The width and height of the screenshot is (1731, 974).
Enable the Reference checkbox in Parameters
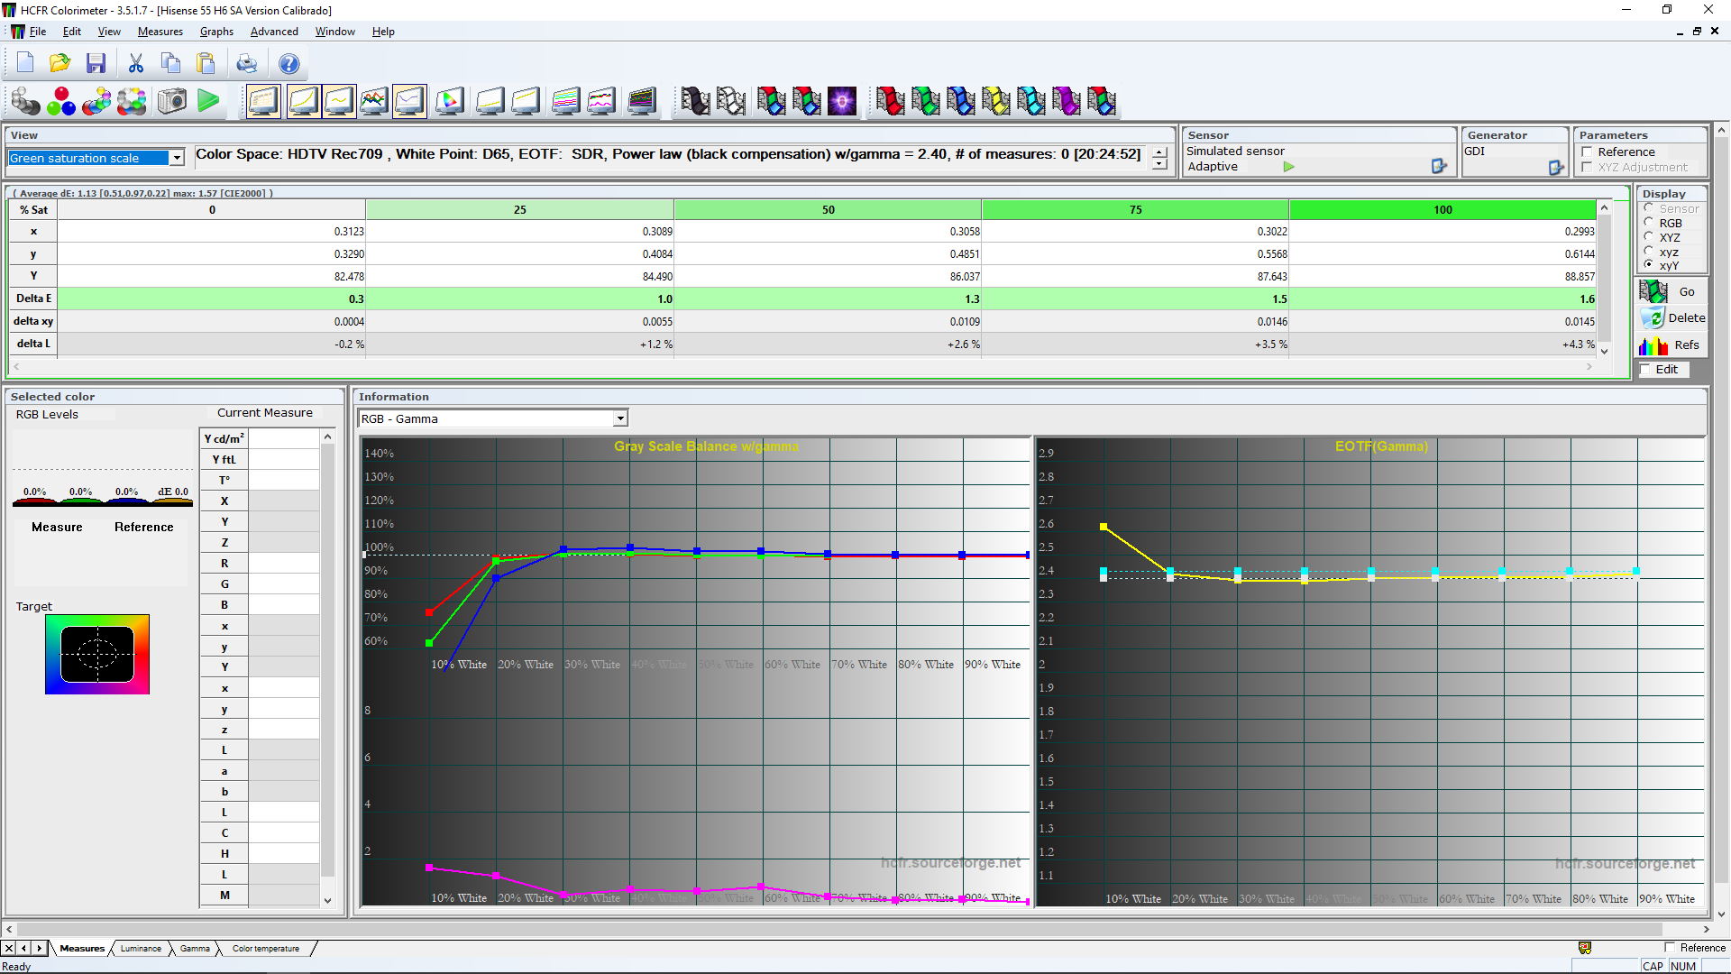tap(1588, 152)
